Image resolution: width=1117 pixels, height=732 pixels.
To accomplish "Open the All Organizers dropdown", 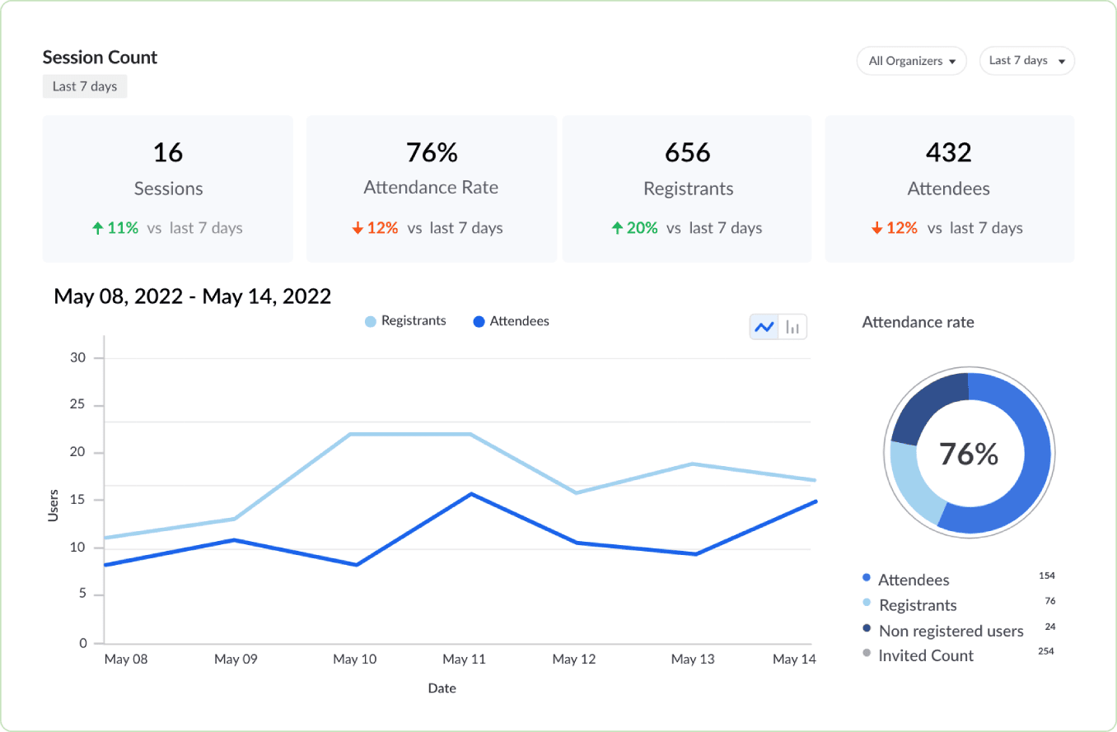I will coord(911,61).
